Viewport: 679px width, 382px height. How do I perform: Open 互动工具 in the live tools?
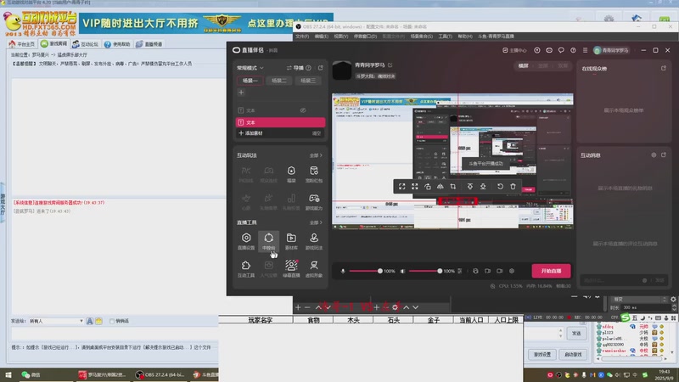pos(246,268)
